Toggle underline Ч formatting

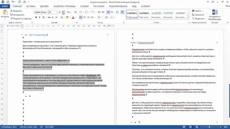(43, 18)
